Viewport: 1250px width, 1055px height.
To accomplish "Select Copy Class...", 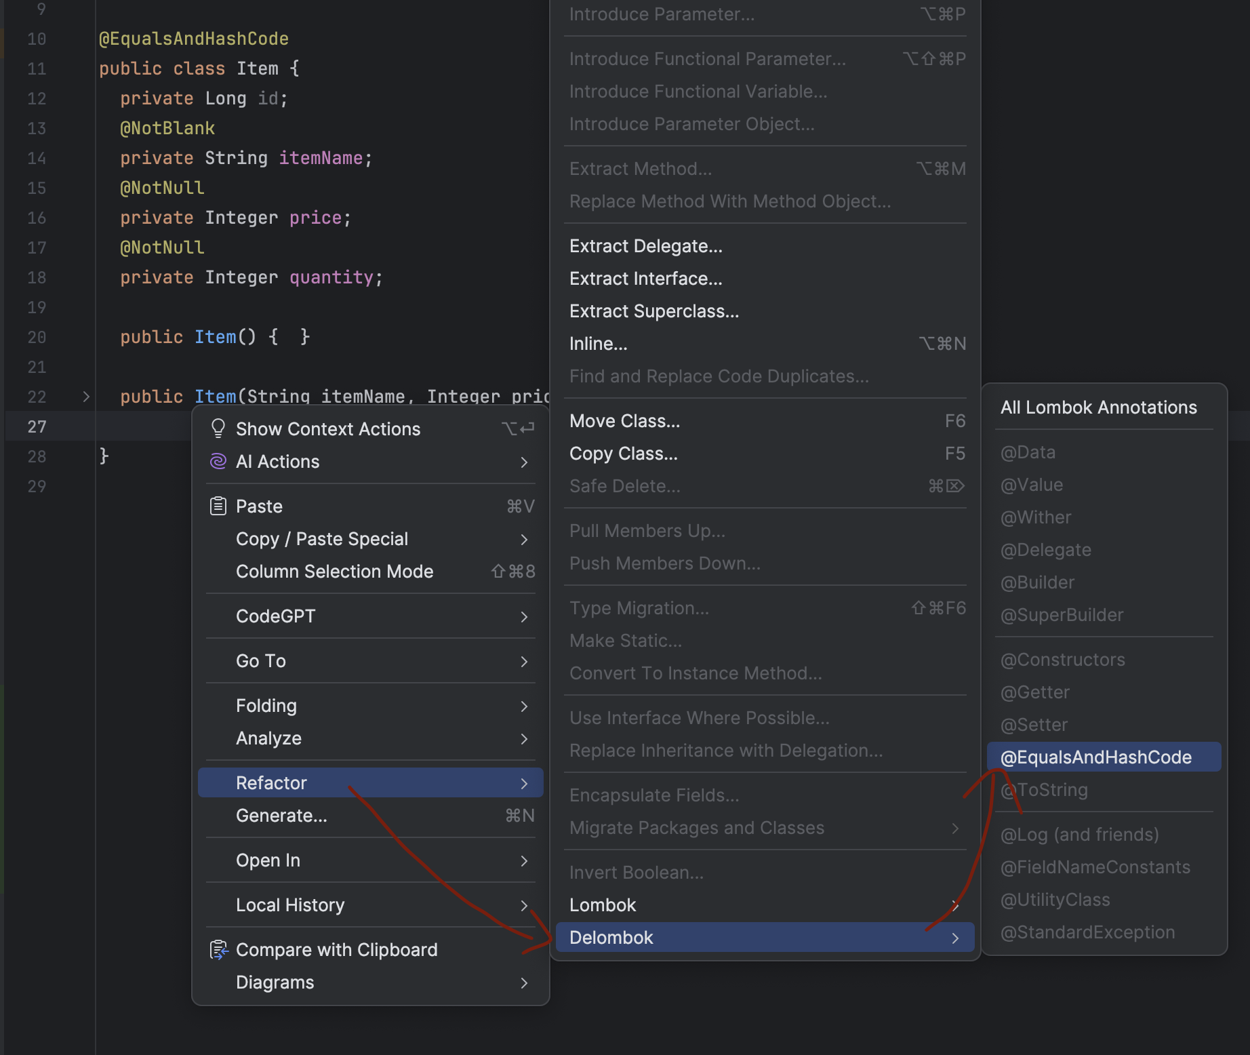I will tap(765, 454).
